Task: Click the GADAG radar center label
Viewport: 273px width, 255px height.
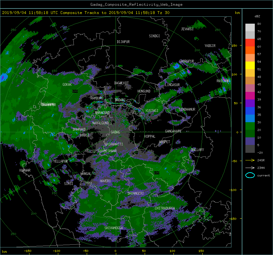Action: [115, 132]
